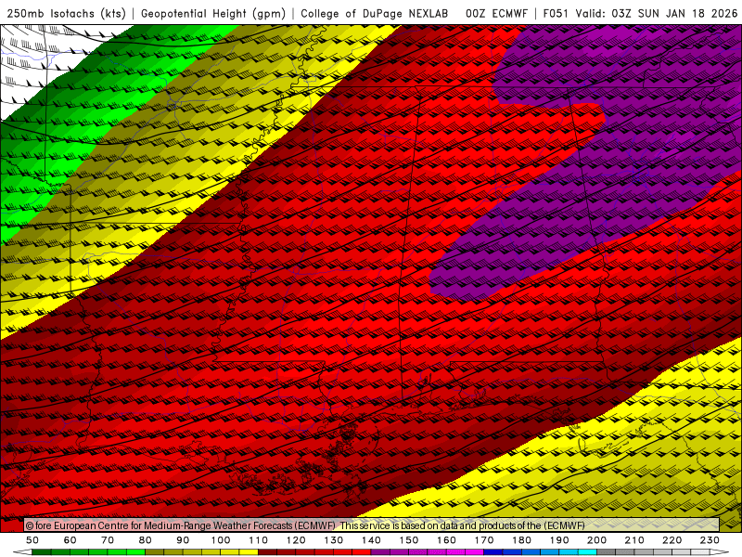Click the dark red swatch just right of 110
The height and width of the screenshot is (557, 742).
click(x=268, y=552)
